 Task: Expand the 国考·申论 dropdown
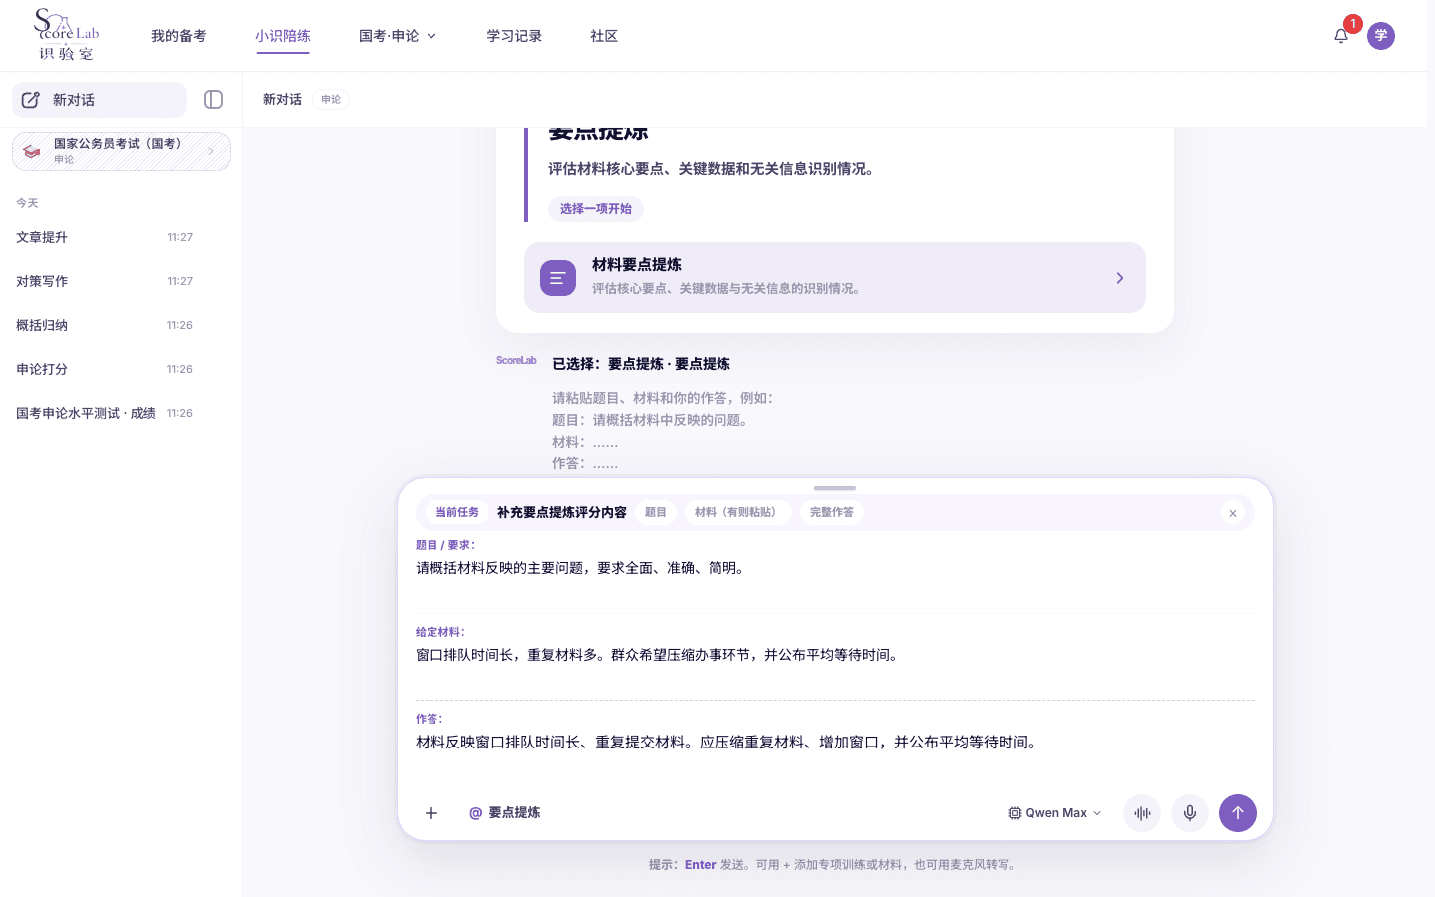(398, 36)
